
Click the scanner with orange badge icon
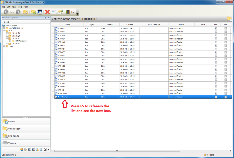point(33,150)
